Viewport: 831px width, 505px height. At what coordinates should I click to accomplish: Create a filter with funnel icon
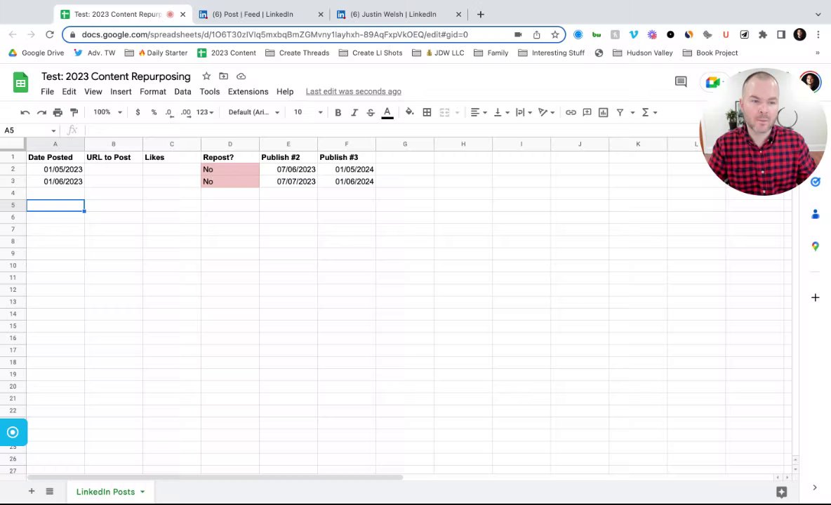[x=620, y=112]
